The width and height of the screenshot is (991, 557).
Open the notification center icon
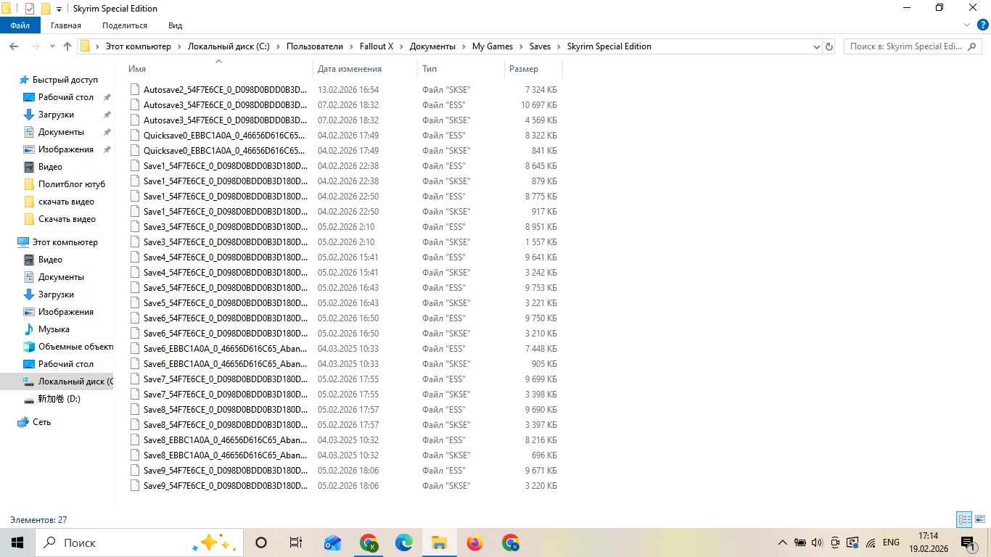(967, 542)
